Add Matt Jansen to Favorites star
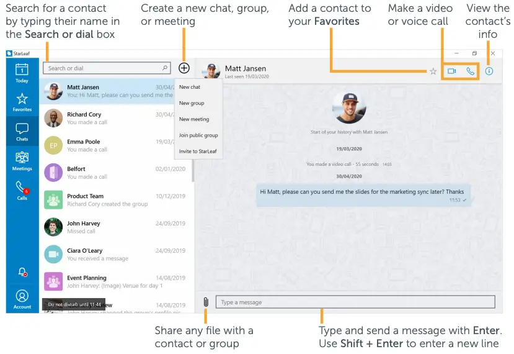This screenshot has width=514, height=354. pos(433,71)
